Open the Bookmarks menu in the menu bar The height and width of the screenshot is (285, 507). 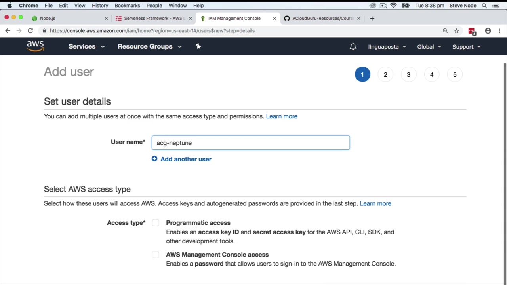[127, 6]
